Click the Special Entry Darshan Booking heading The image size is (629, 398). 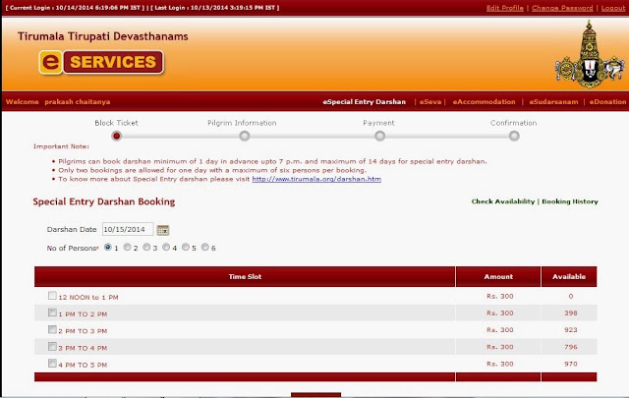click(104, 201)
